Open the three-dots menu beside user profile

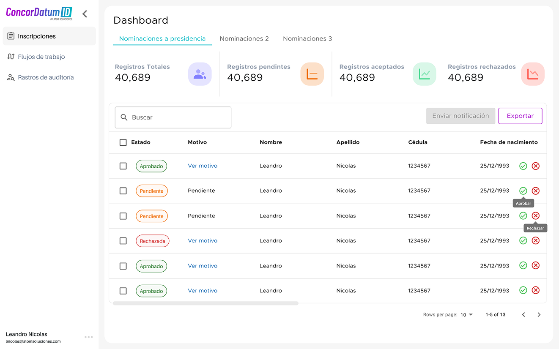(x=88, y=337)
